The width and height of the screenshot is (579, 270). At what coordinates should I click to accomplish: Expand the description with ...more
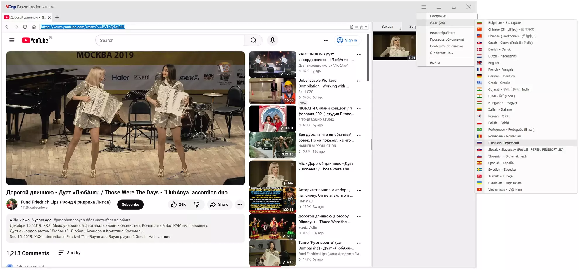[x=164, y=237]
